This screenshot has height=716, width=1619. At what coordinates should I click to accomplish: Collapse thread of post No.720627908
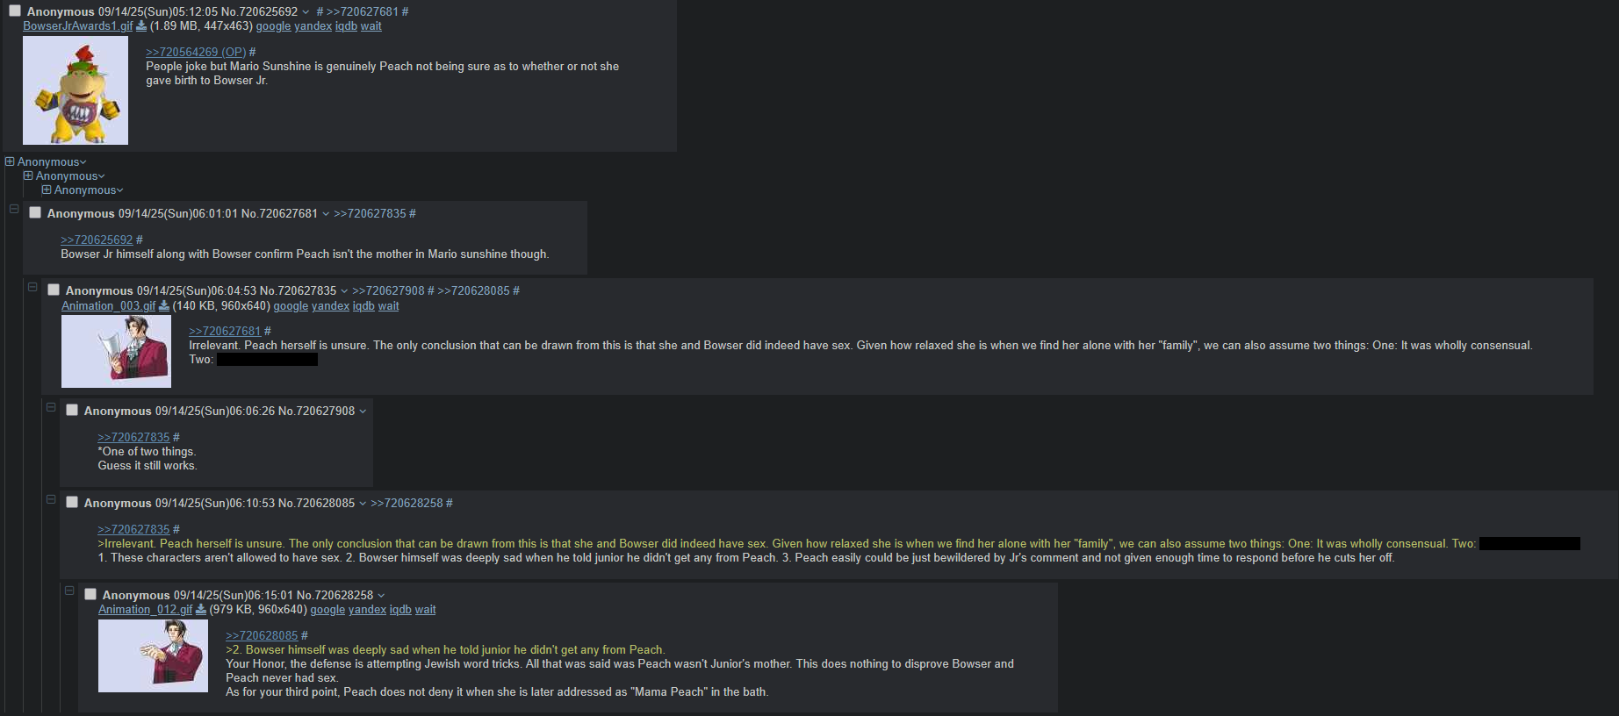51,407
